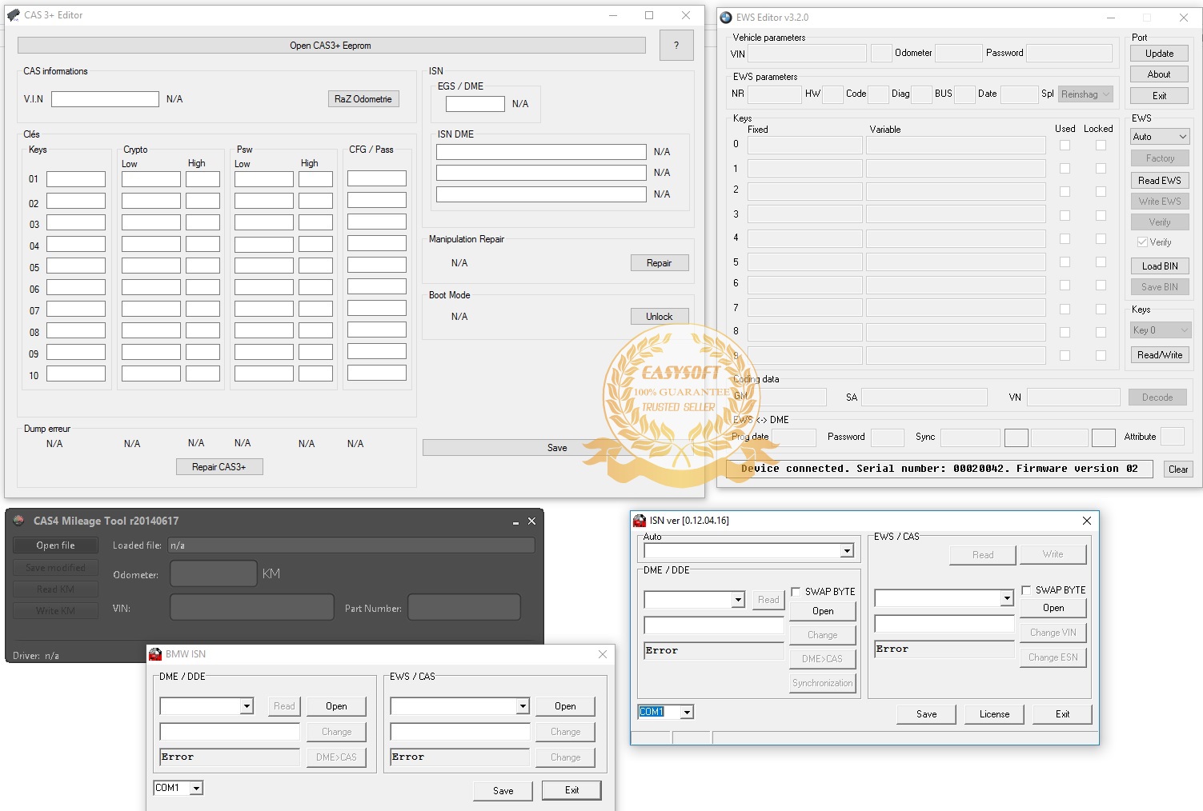
Task: Toggle Verify checkbox in EWS panel
Action: (1142, 242)
